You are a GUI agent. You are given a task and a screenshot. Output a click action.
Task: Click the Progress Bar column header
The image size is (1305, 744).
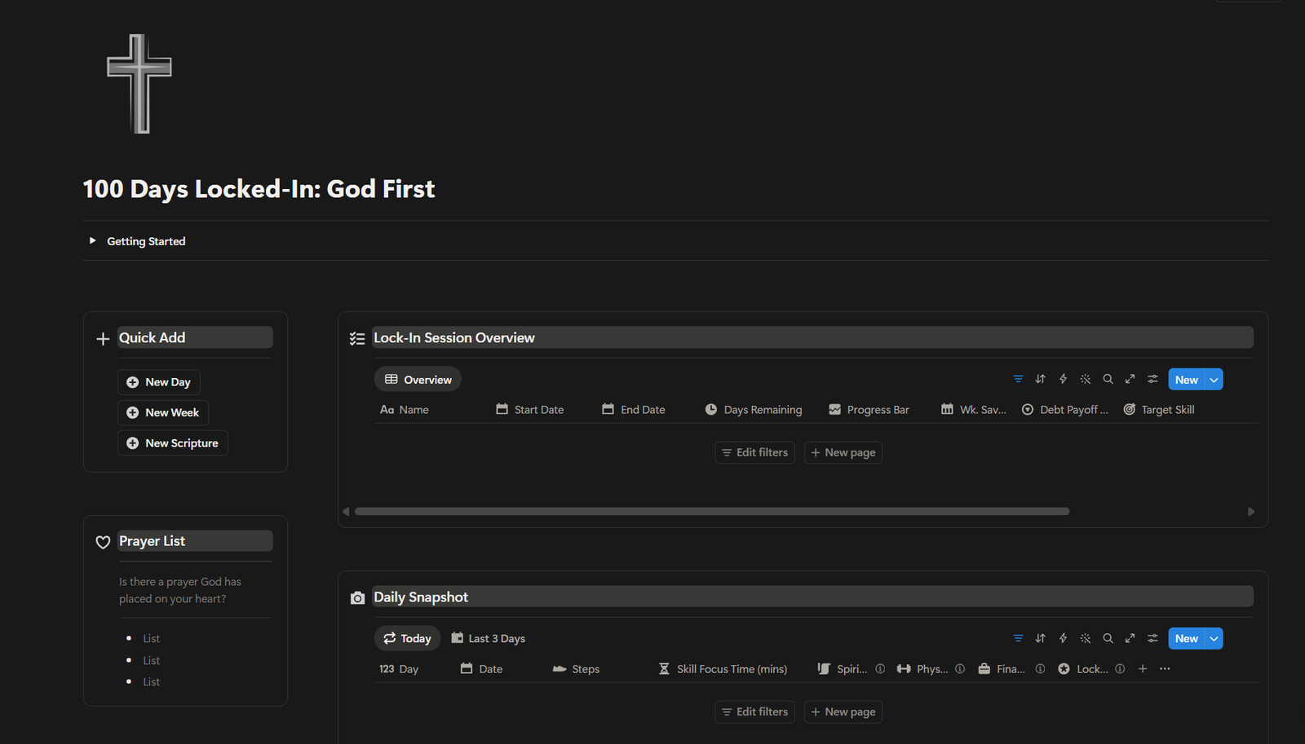coord(869,410)
